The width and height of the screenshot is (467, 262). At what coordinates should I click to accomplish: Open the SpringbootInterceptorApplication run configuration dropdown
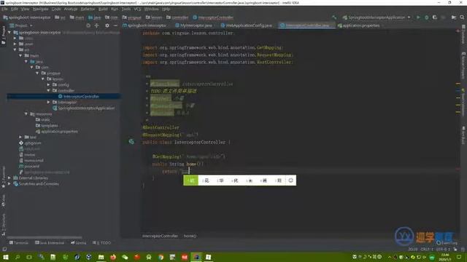click(x=377, y=17)
